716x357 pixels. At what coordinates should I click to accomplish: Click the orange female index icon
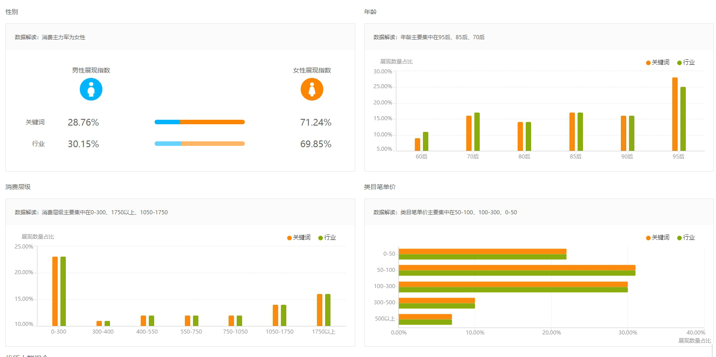pos(312,89)
